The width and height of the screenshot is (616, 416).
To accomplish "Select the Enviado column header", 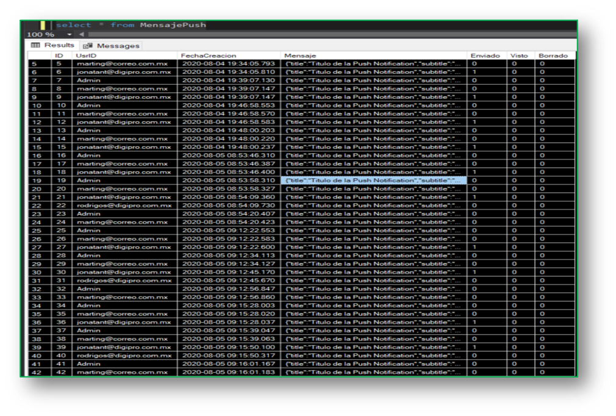I will click(486, 56).
